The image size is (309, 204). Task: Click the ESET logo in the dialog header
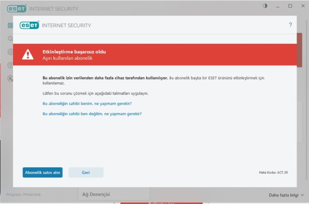tap(29, 25)
